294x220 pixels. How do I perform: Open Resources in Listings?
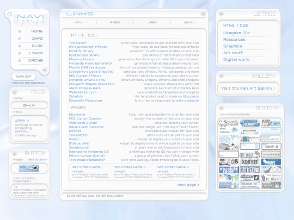click(234, 40)
